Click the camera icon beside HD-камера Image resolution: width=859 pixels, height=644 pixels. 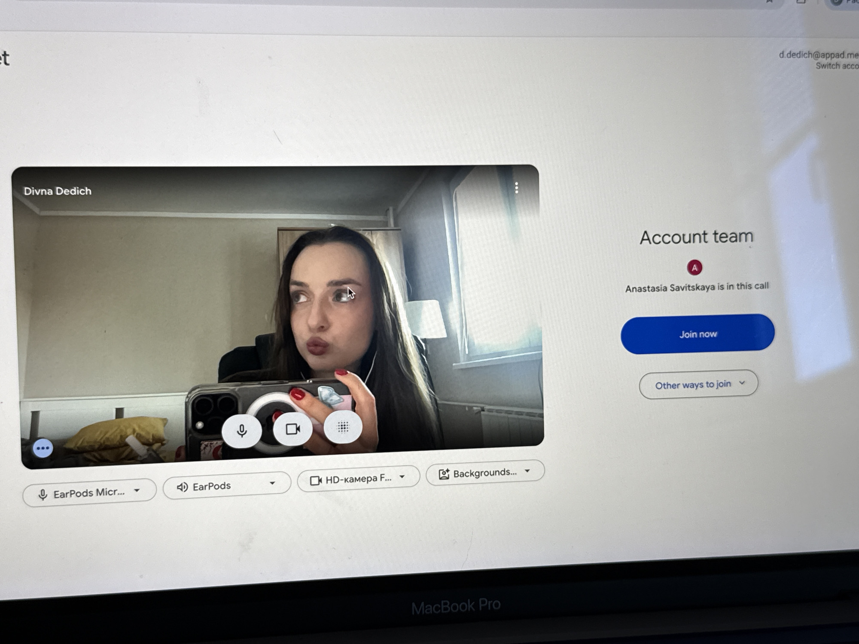pyautogui.click(x=316, y=480)
